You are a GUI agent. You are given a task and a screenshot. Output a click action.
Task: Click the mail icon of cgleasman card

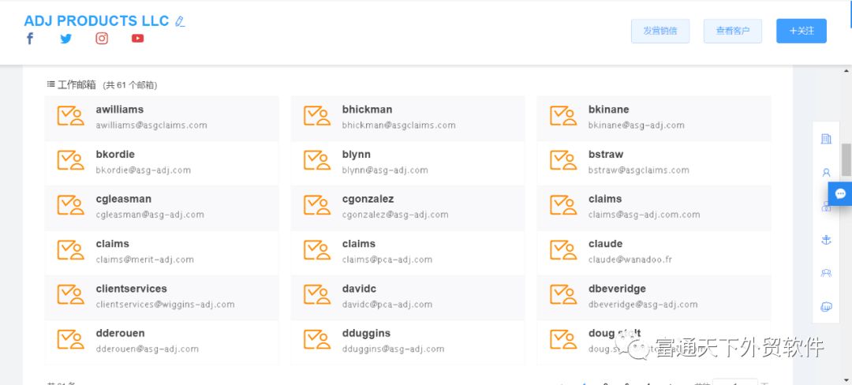click(x=71, y=205)
